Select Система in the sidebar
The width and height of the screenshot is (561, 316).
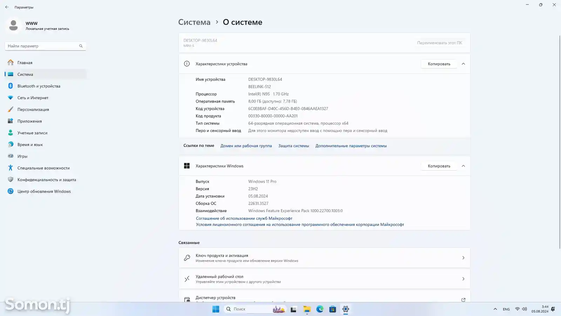click(46, 74)
